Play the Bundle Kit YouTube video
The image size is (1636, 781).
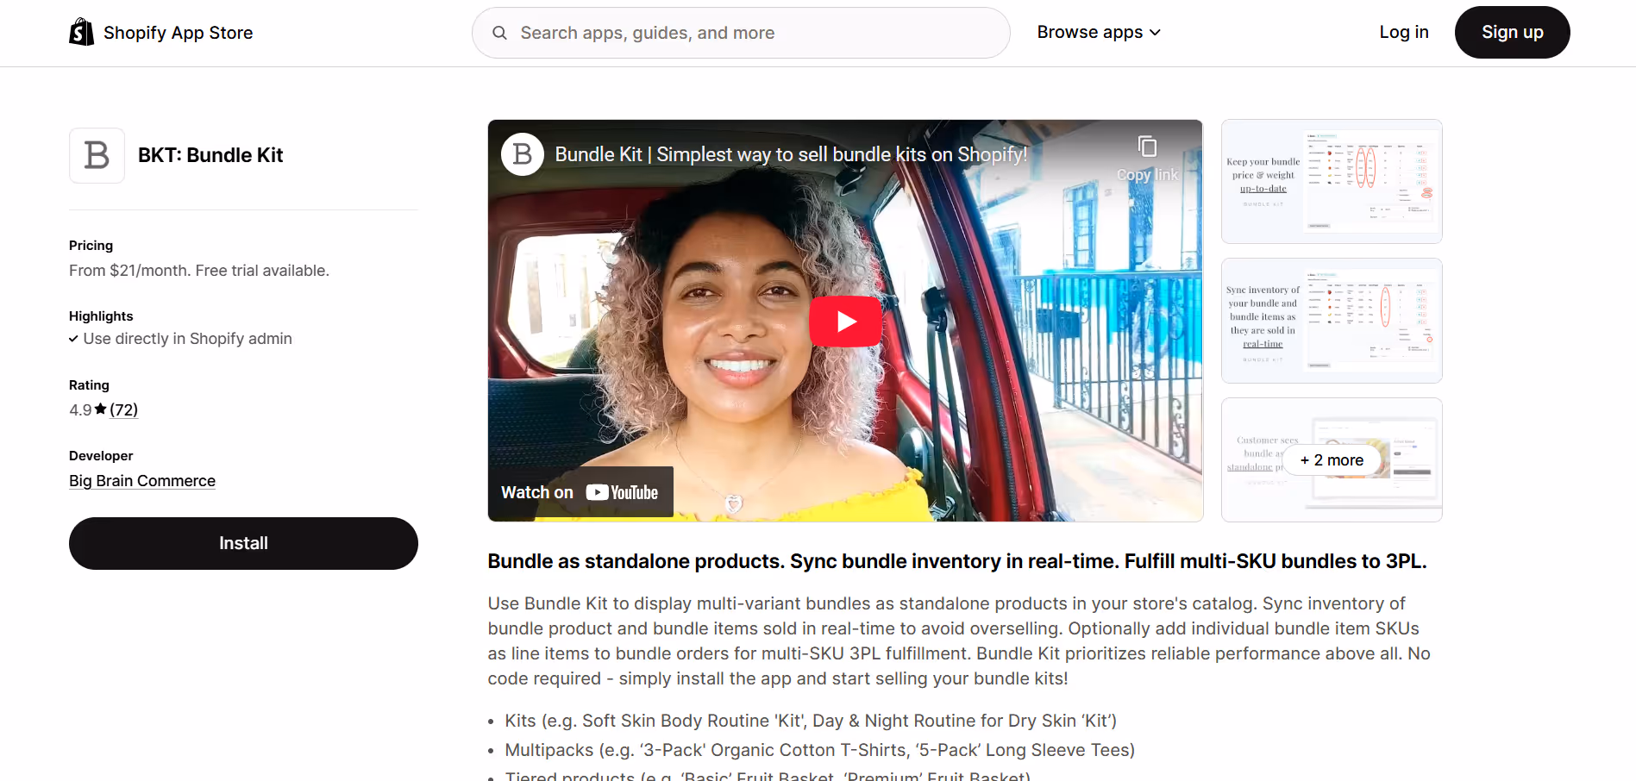tap(845, 322)
